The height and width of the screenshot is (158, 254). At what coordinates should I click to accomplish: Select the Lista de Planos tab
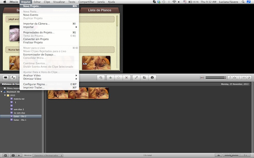click(99, 10)
